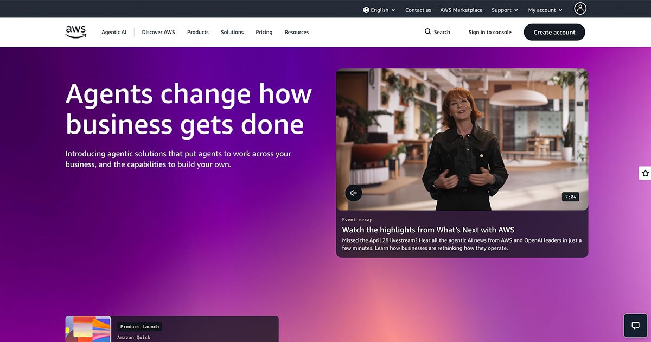Open the Amazon Quick card thumbnail
The image size is (651, 342).
[88, 329]
